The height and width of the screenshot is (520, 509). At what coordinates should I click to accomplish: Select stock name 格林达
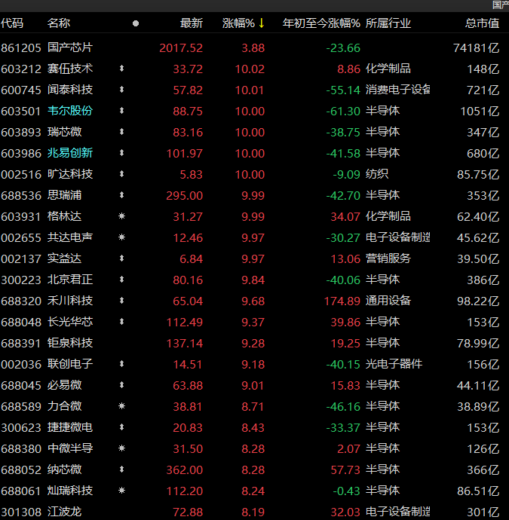click(x=64, y=216)
